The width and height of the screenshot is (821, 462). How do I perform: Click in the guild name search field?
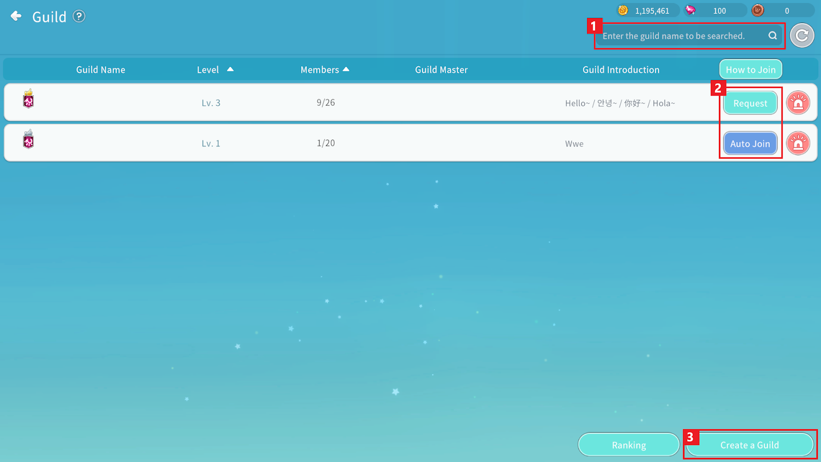(677, 36)
